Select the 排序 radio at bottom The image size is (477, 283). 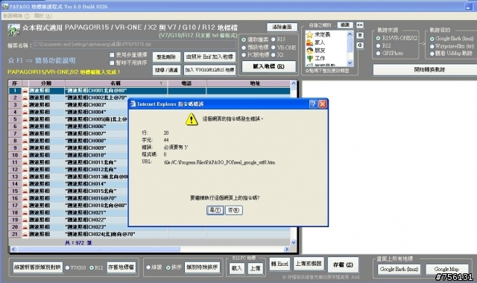(168, 267)
